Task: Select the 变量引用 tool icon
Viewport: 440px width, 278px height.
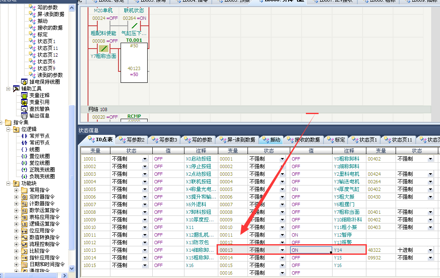Action: pos(24,102)
